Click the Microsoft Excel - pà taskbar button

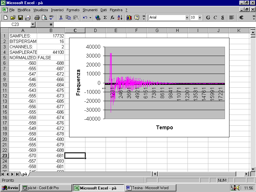point(98,188)
